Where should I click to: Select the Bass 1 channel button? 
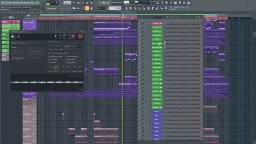pyautogui.click(x=157, y=111)
